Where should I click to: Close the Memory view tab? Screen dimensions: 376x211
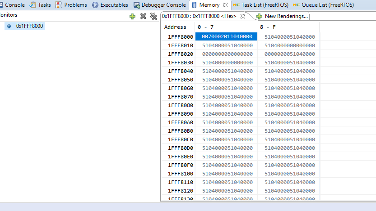click(225, 5)
